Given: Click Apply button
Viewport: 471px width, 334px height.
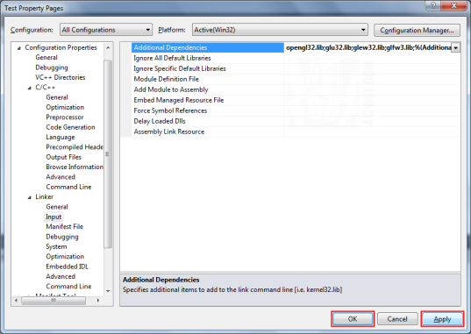Looking at the screenshot, I should (442, 319).
